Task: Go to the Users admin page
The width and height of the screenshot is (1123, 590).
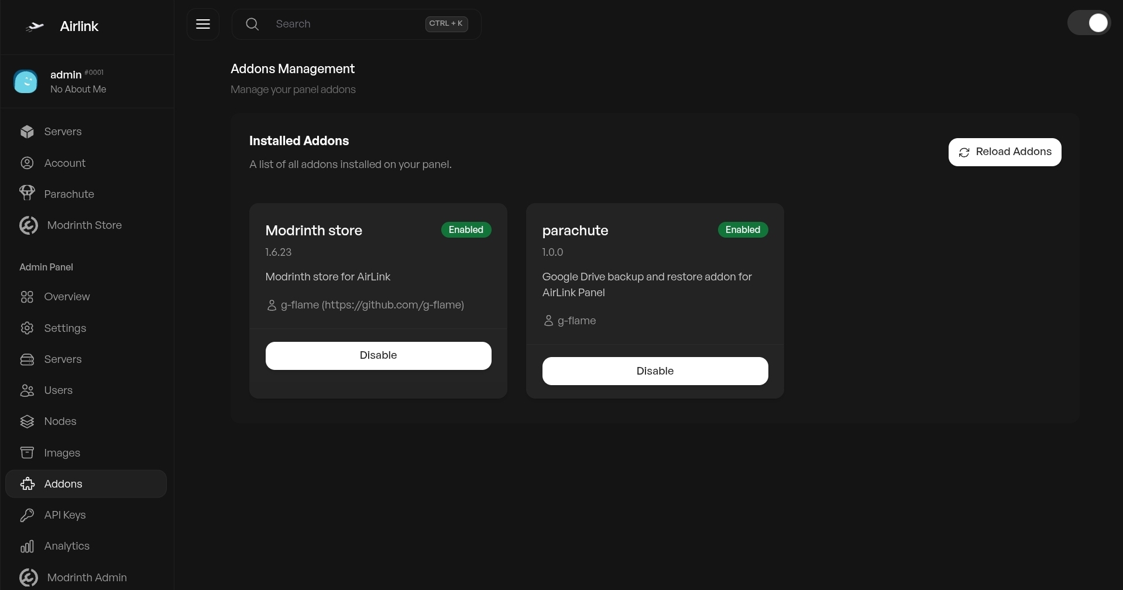Action: click(58, 390)
